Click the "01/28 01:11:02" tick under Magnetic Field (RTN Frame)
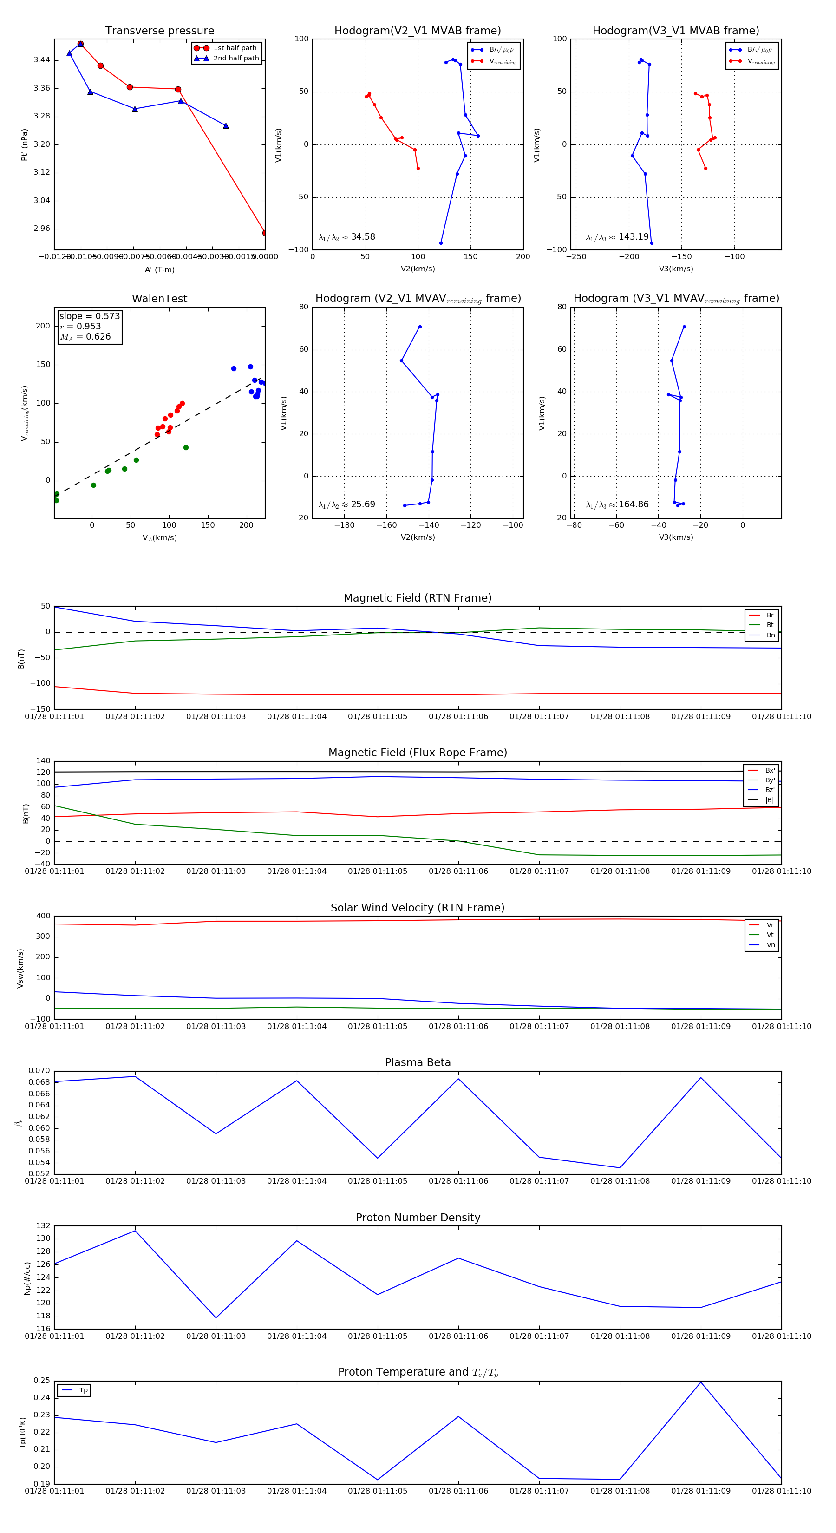This screenshot has width=836, height=1533. click(135, 716)
